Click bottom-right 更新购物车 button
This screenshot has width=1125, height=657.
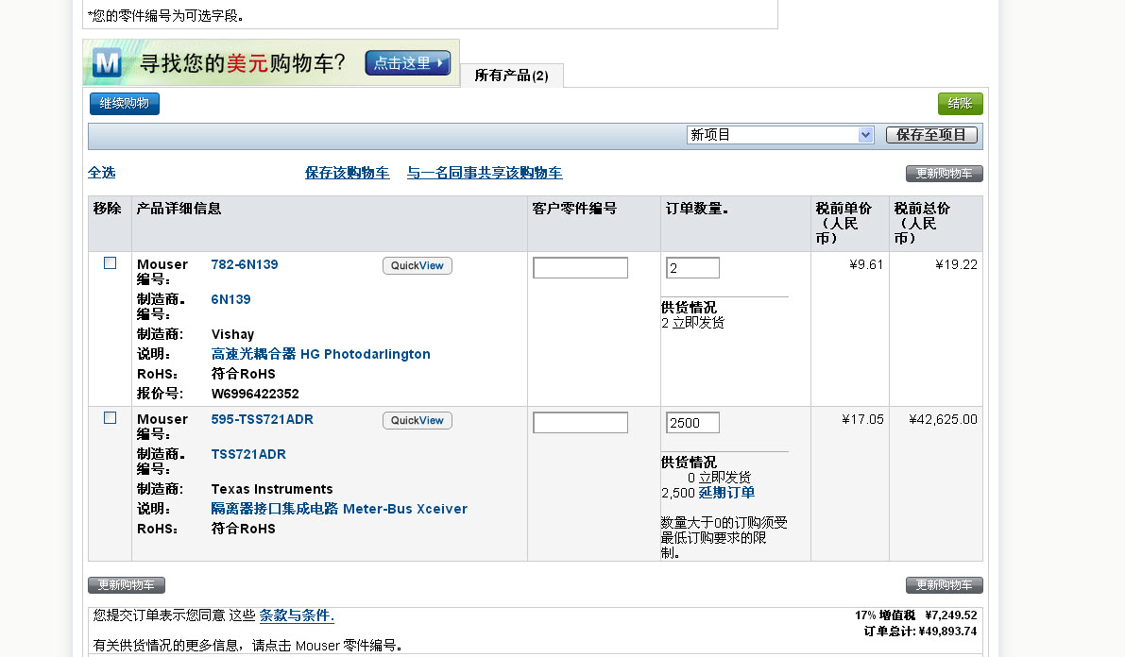coord(945,585)
